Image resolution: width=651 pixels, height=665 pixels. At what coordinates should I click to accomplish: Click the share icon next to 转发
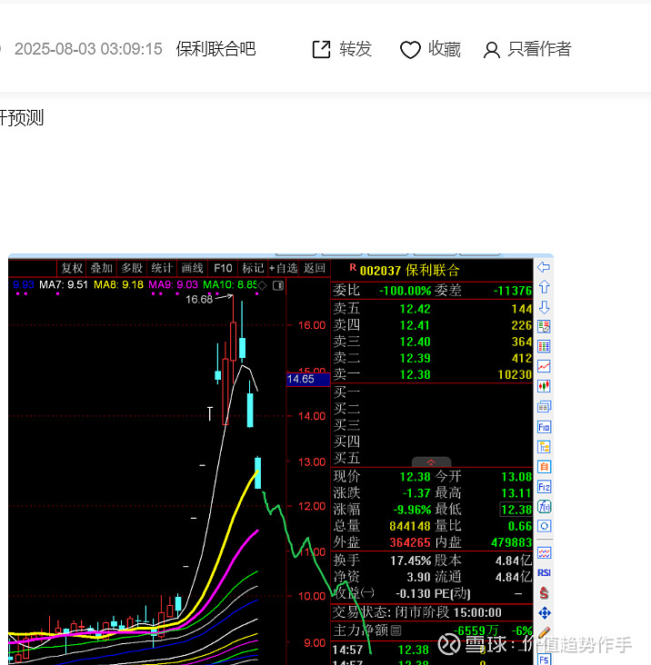point(321,49)
